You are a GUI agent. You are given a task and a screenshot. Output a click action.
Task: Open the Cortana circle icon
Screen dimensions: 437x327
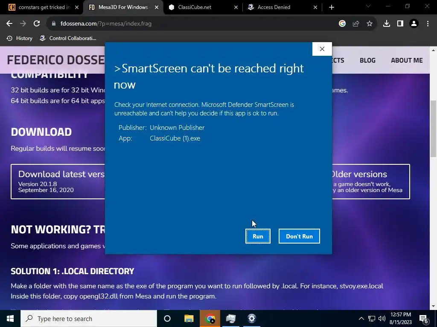pos(167,318)
